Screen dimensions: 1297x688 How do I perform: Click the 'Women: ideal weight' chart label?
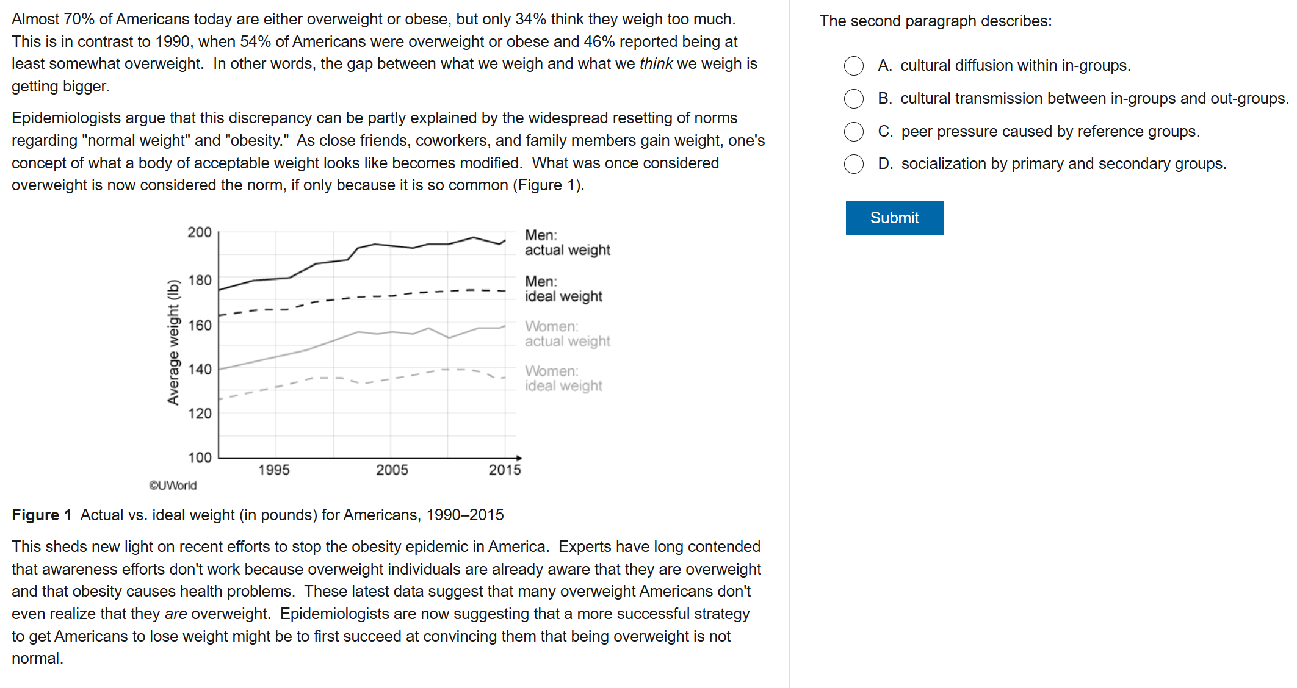563,379
